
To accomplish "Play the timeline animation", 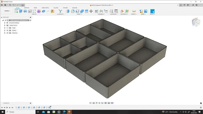I will click(x=7, y=107).
